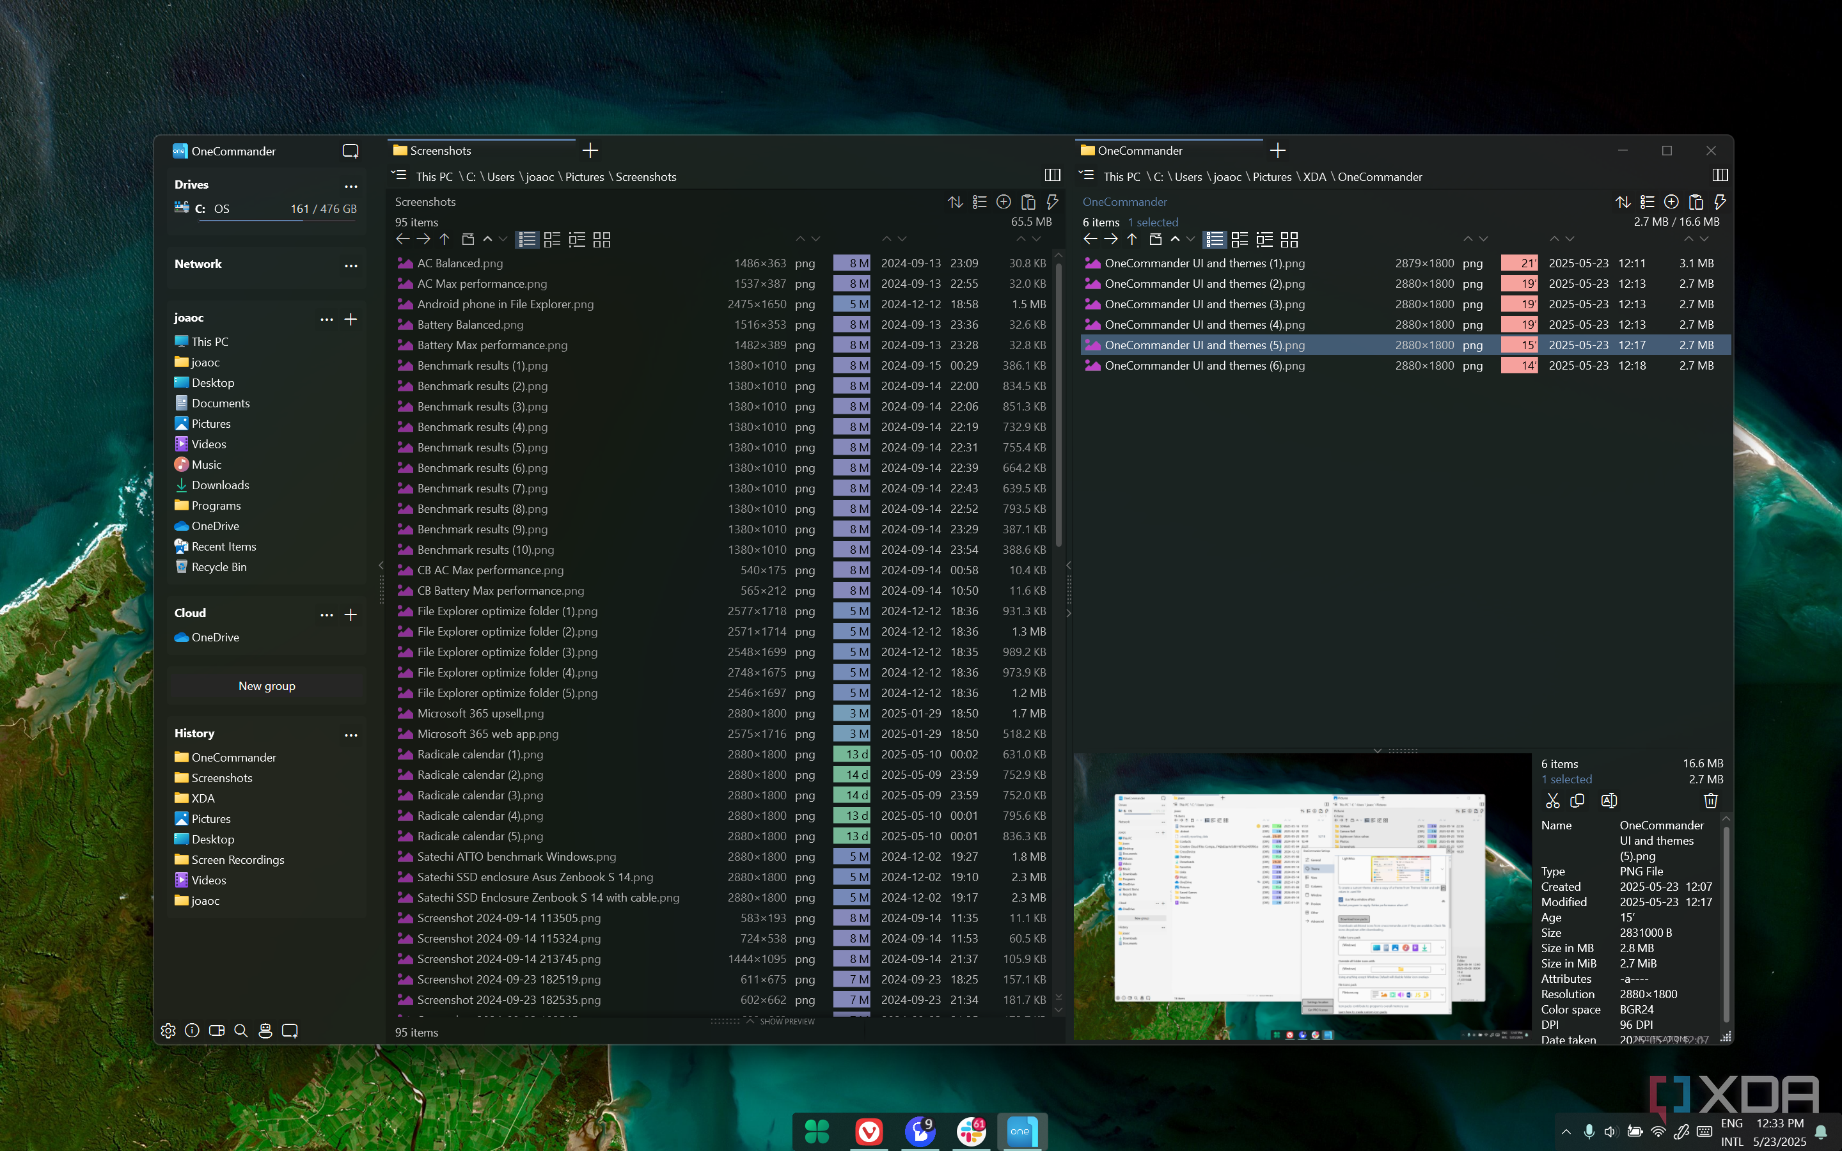Image resolution: width=1842 pixels, height=1151 pixels.
Task: Open the Vivaldi icon on the taskbar
Action: coord(869,1131)
